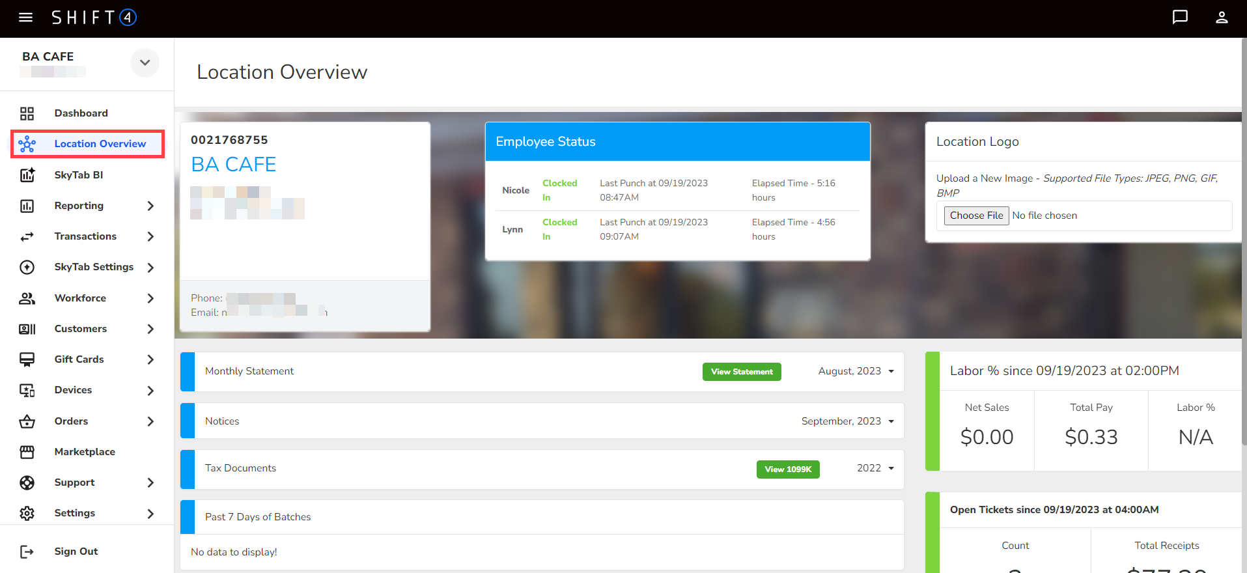Click the Customers contact card icon

[27, 329]
